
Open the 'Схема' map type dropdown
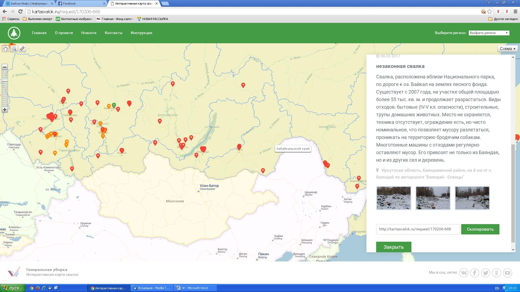point(508,49)
